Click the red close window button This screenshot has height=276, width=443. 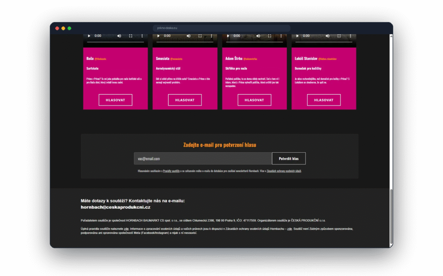click(x=57, y=28)
